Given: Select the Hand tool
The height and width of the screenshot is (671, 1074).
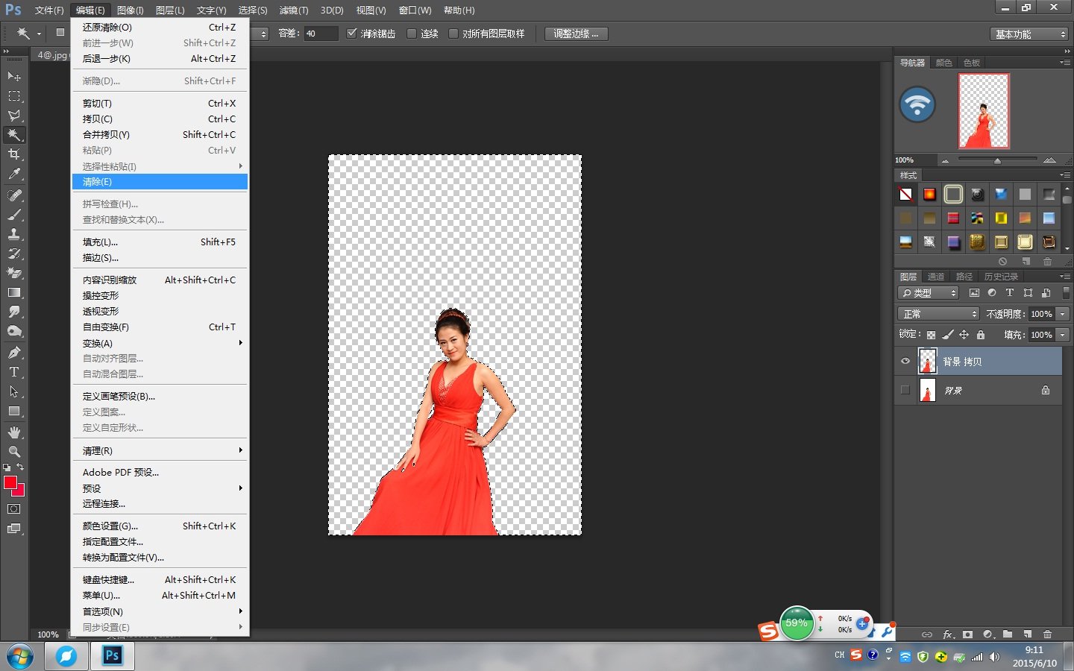Looking at the screenshot, I should tap(14, 432).
